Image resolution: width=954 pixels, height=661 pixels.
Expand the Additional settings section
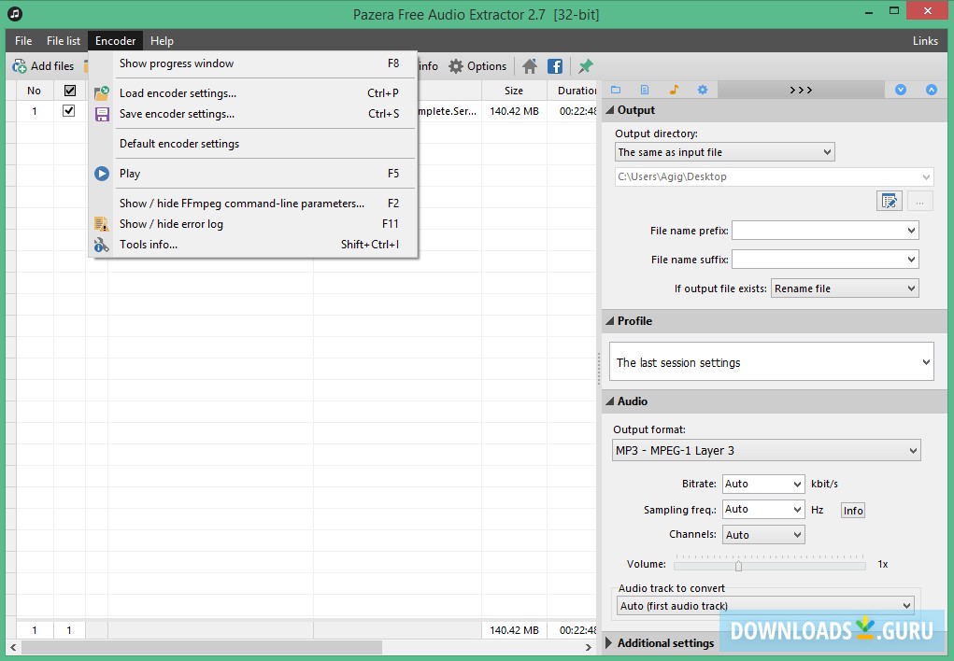click(664, 642)
